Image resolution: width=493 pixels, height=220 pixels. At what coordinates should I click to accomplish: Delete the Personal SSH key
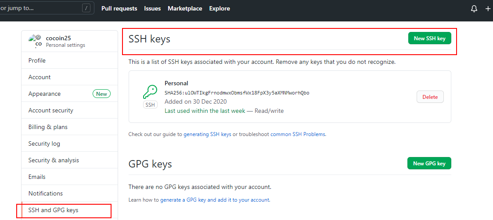click(430, 97)
